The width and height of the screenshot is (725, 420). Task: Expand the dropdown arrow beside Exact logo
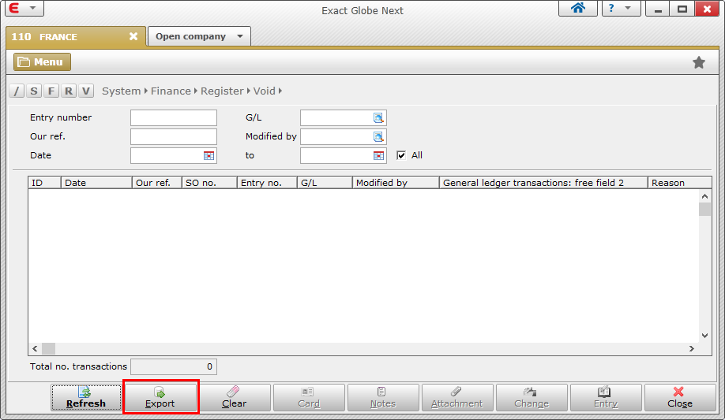[33, 8]
